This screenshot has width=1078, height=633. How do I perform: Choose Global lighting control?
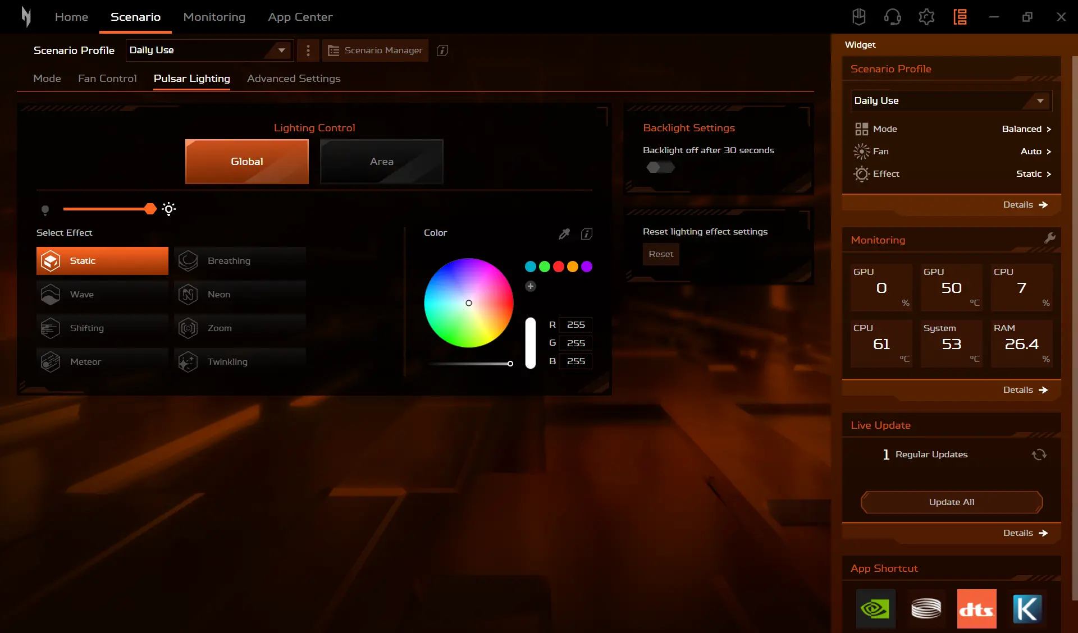[x=247, y=162]
